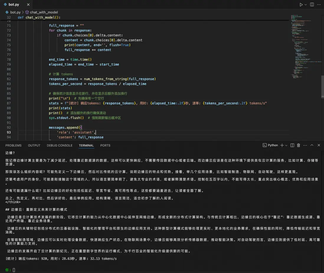The width and height of the screenshot is (324, 273).
Task: Run the Python file with play button
Action: pos(301,5)
